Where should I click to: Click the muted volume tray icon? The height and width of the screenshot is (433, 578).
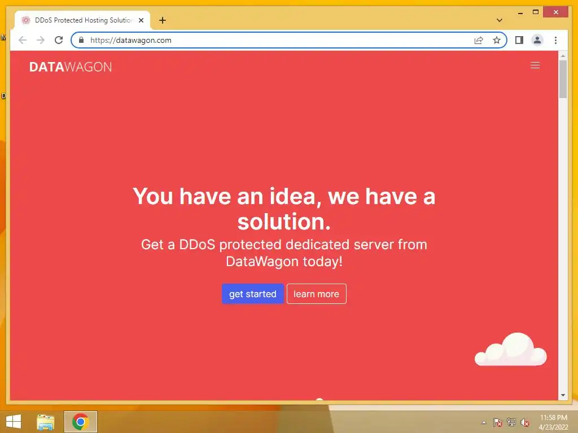pyautogui.click(x=525, y=422)
